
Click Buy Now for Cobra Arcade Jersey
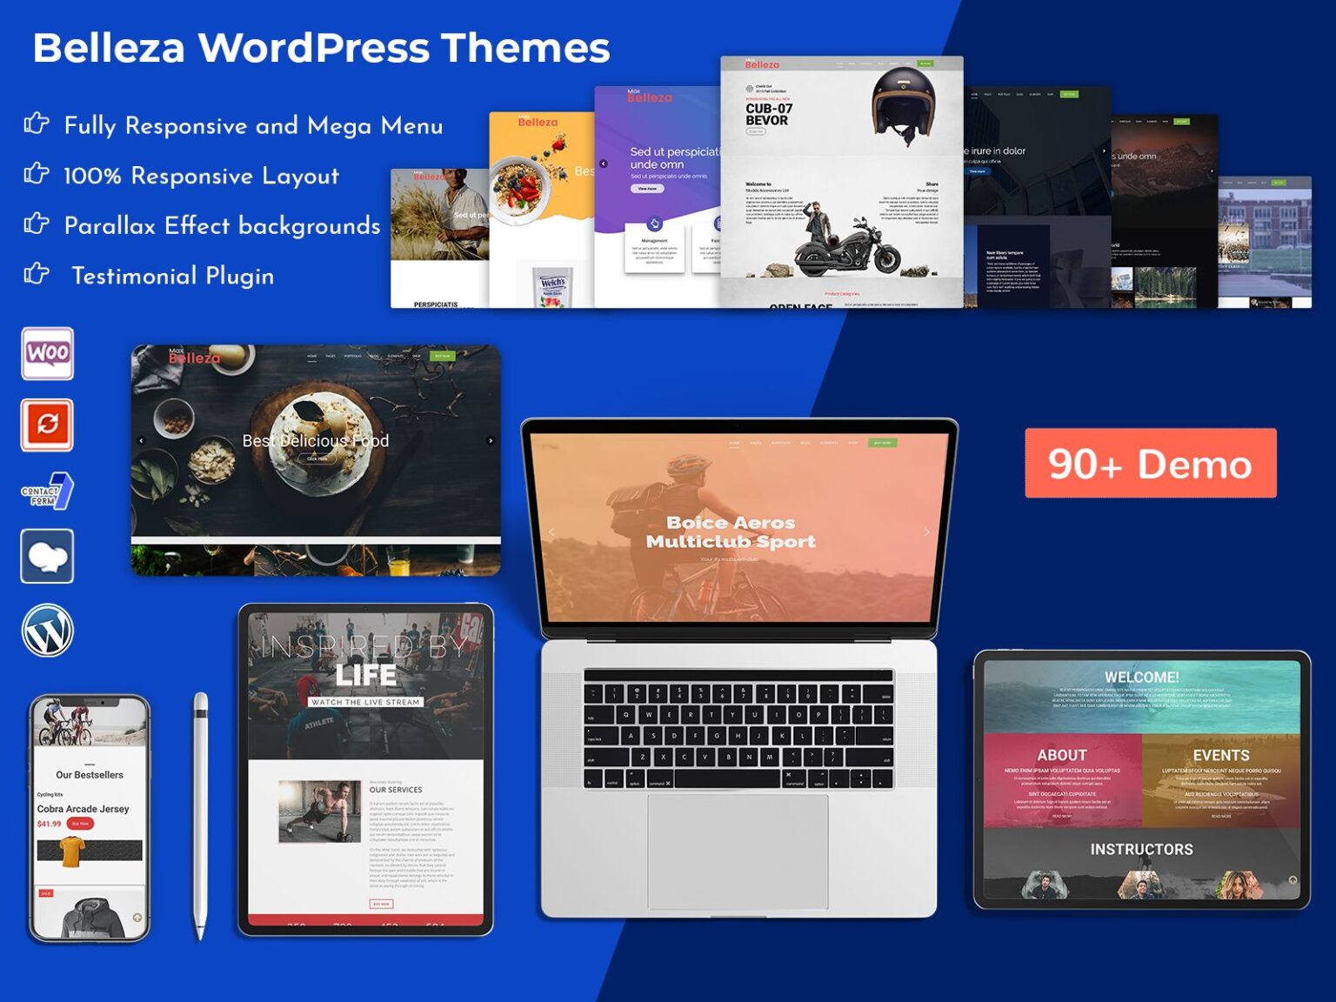tap(80, 824)
